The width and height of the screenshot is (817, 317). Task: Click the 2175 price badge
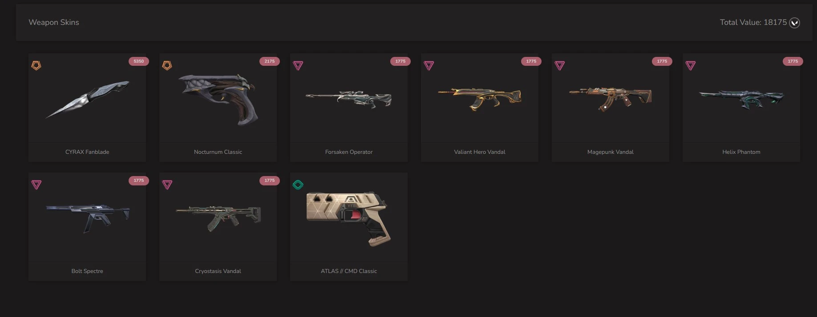tap(270, 61)
